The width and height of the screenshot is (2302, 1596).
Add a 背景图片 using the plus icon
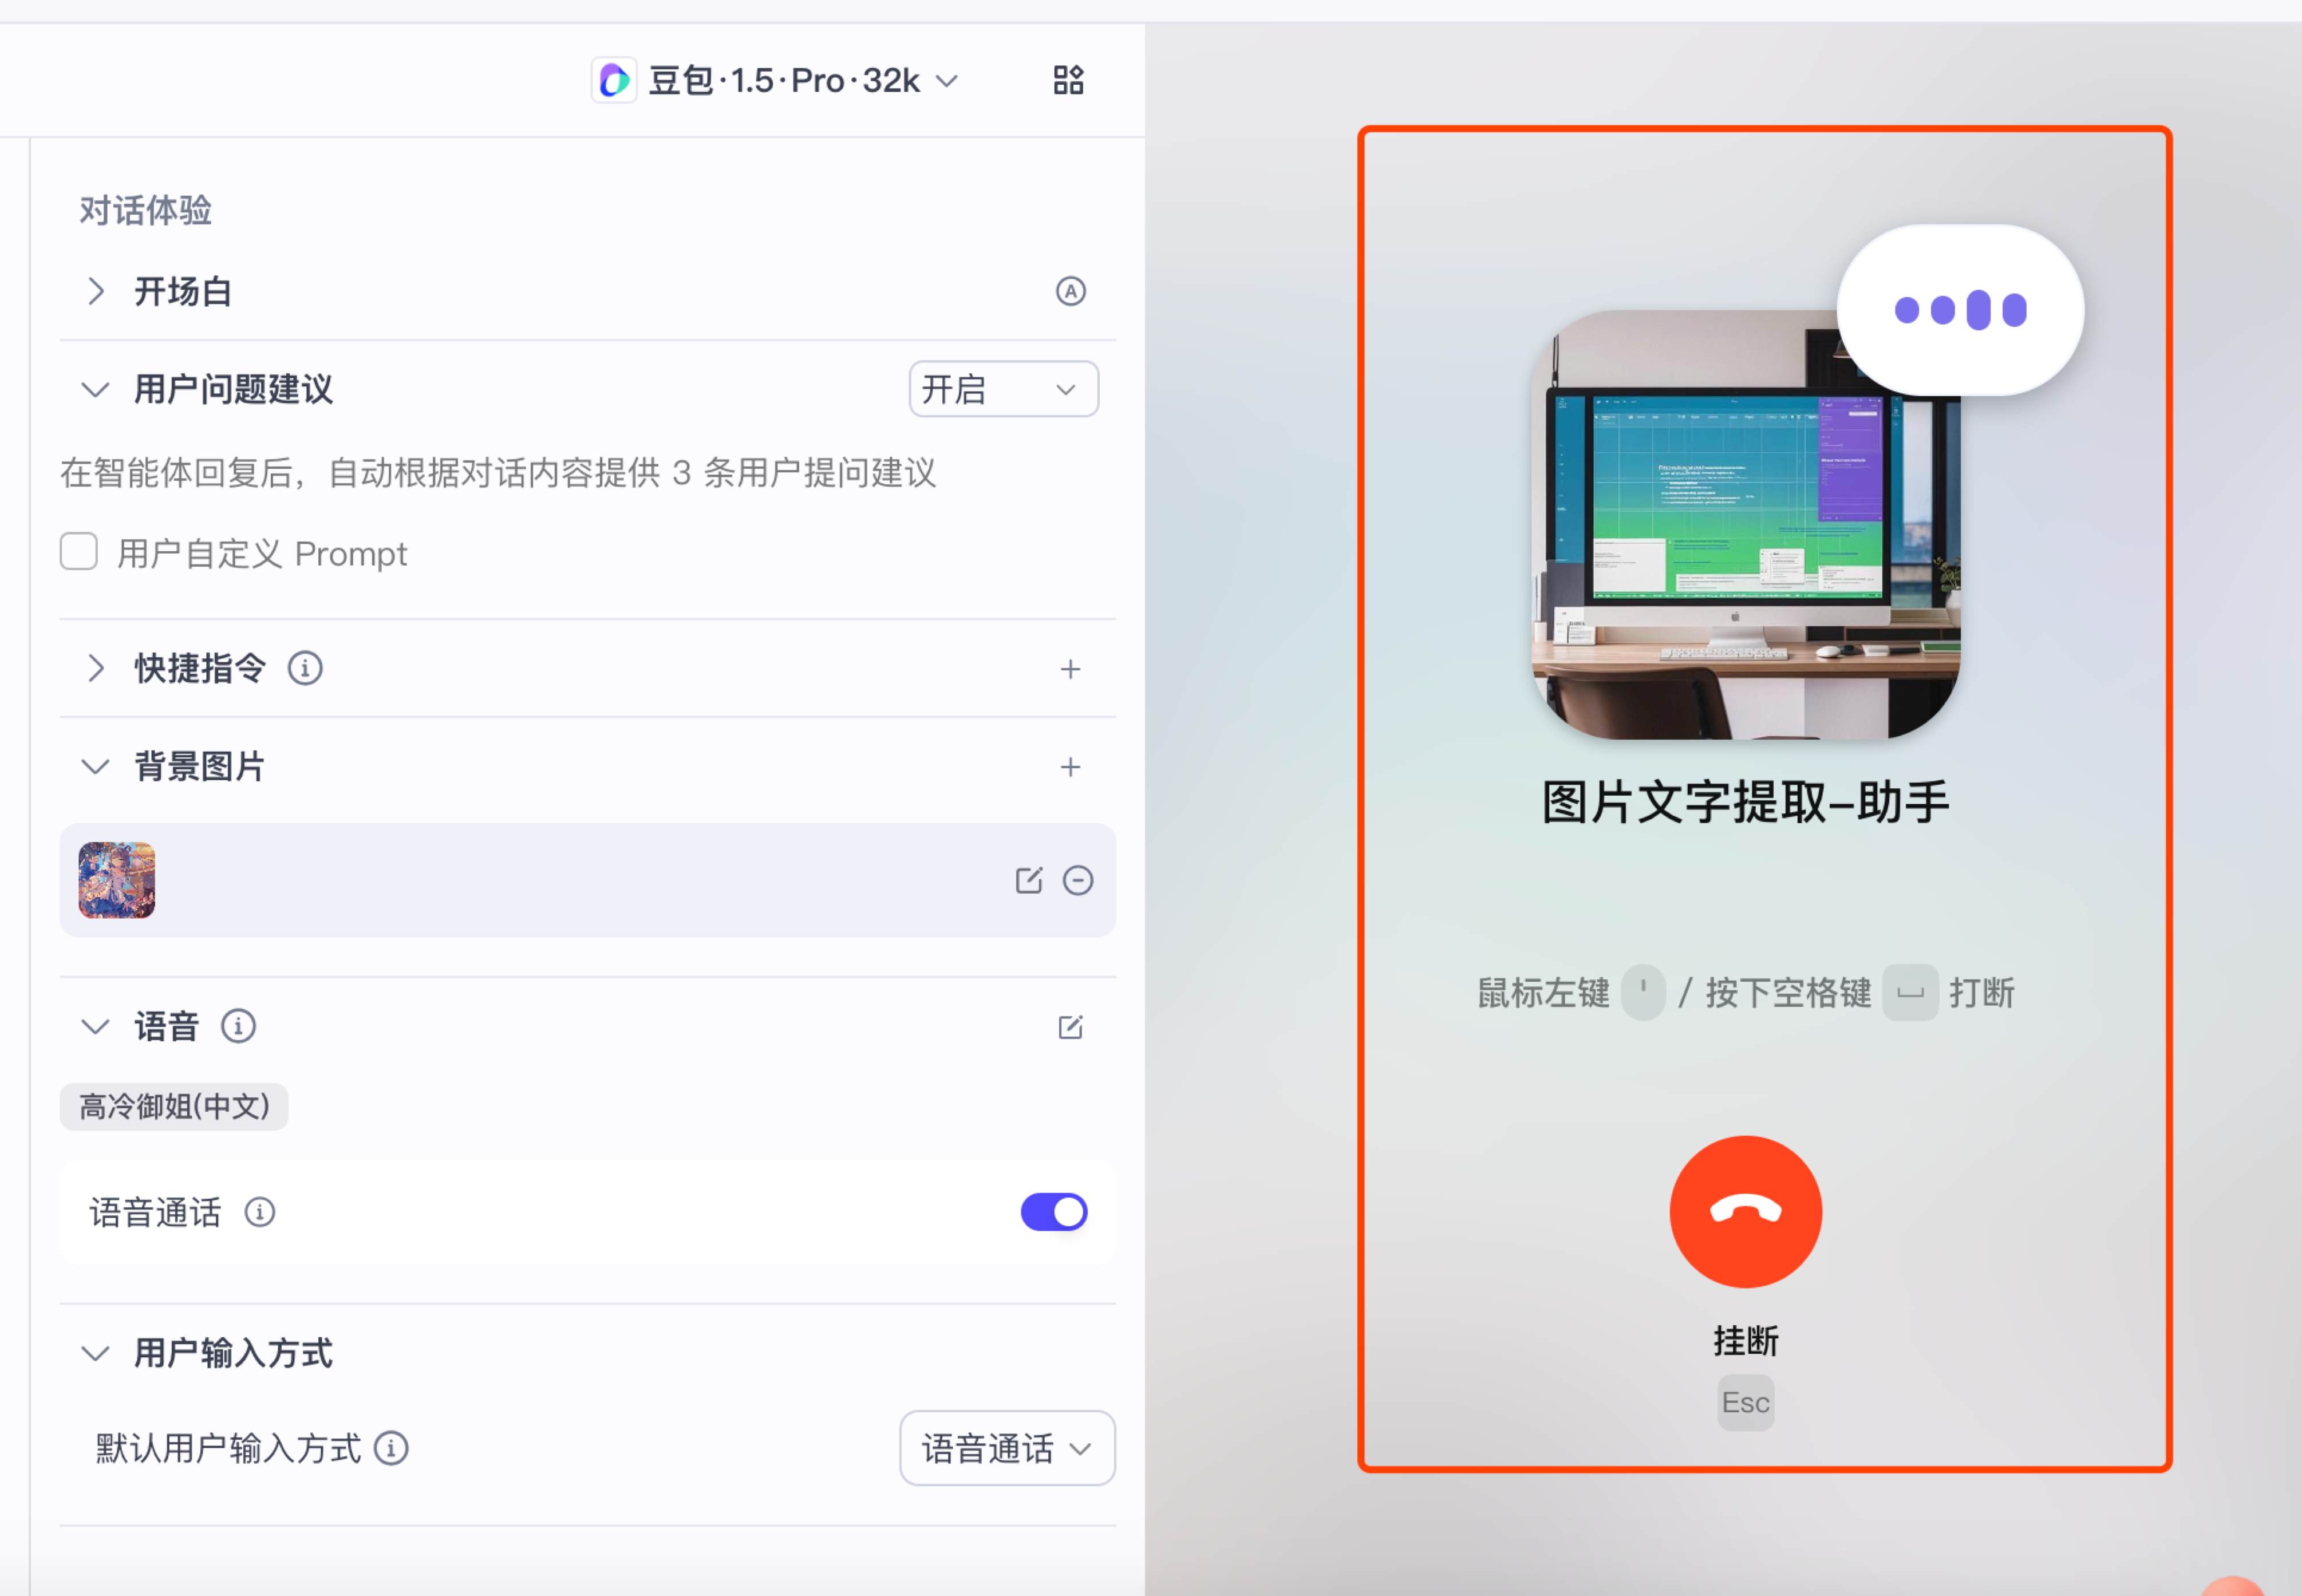tap(1070, 767)
